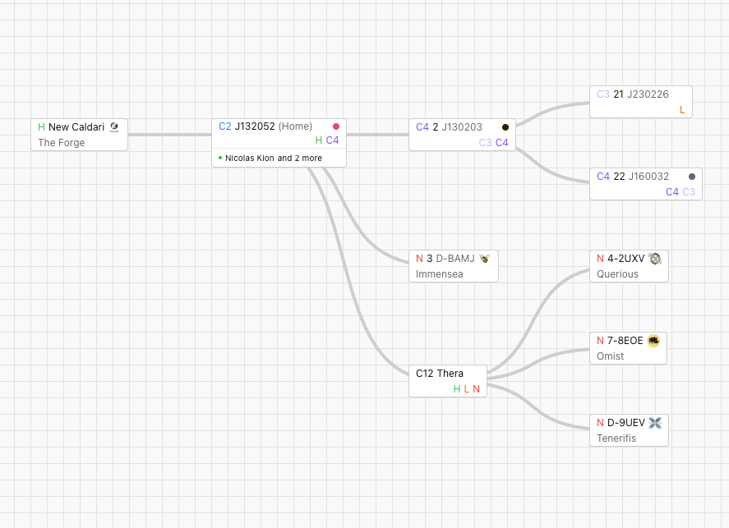Screen dimensions: 729x528
Task: Click the yellow fist icon on 7-8EOE
Action: point(653,341)
